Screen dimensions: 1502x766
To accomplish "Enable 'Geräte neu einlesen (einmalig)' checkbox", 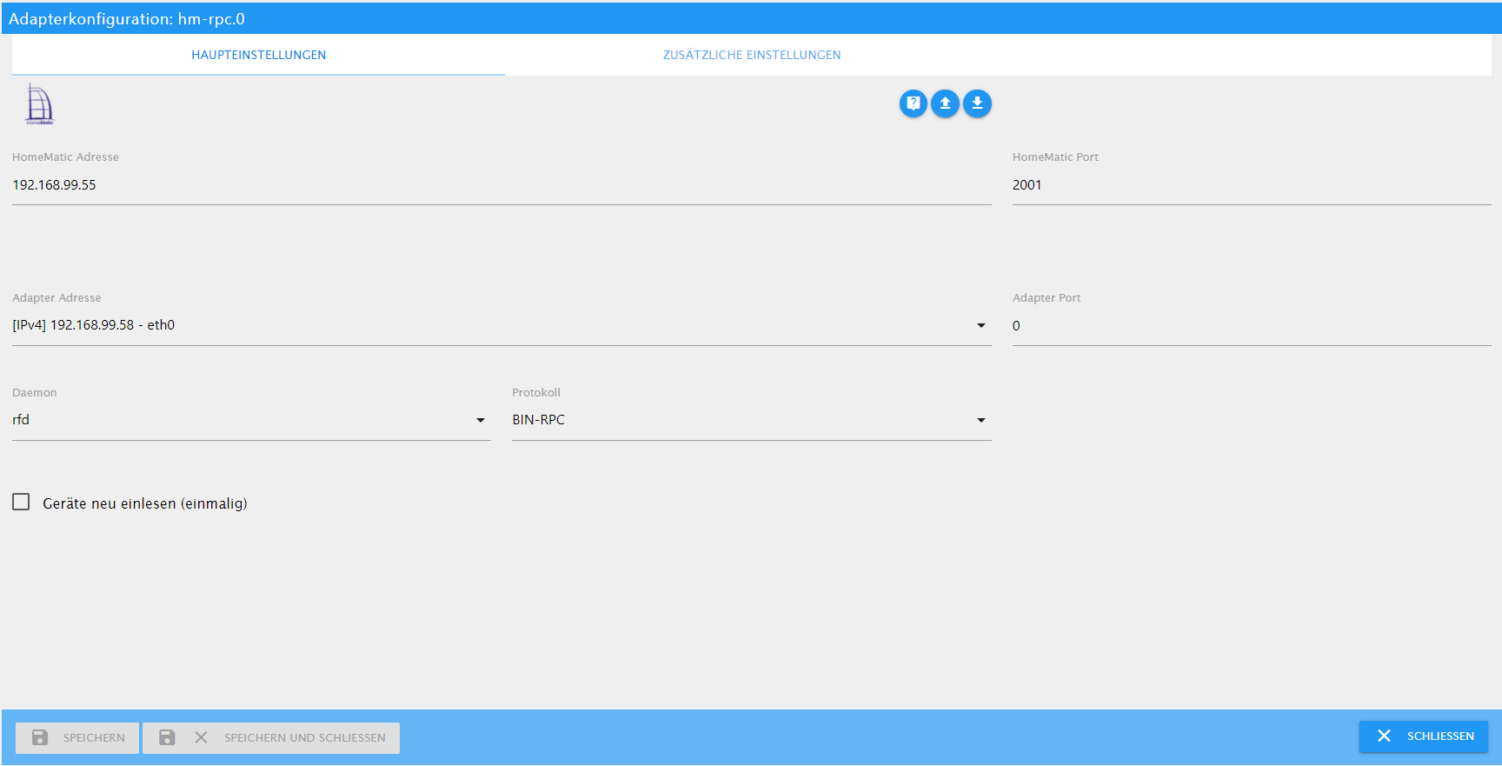I will click(21, 502).
